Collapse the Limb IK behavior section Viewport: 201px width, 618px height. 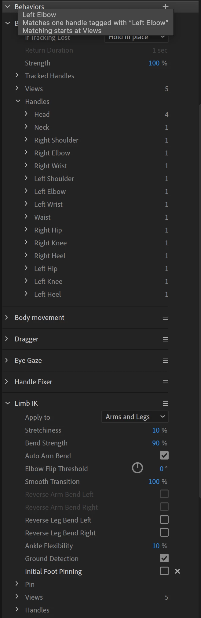pos(8,403)
